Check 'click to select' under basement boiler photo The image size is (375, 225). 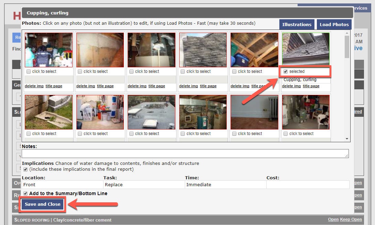[183, 134]
